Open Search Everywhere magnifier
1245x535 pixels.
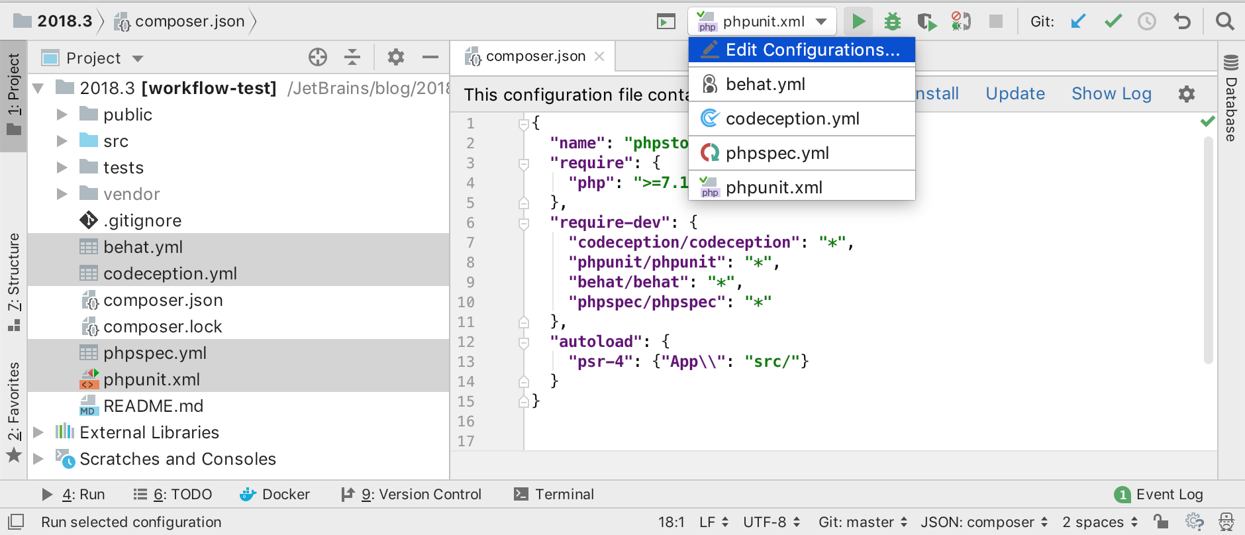1224,22
